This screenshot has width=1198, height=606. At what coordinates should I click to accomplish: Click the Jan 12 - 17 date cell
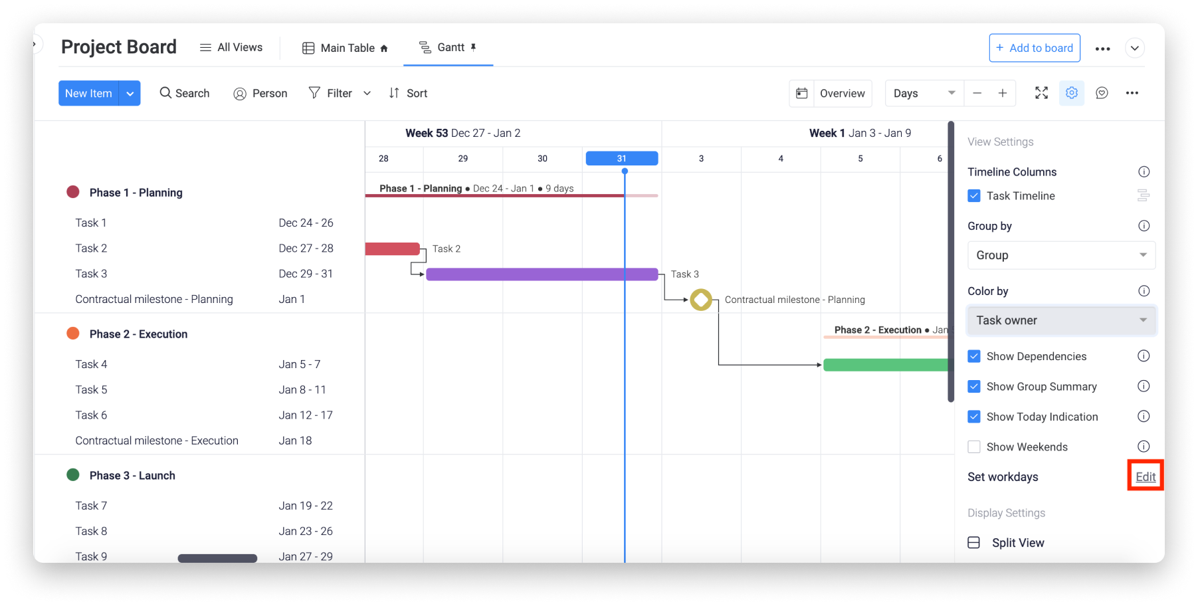coord(306,415)
